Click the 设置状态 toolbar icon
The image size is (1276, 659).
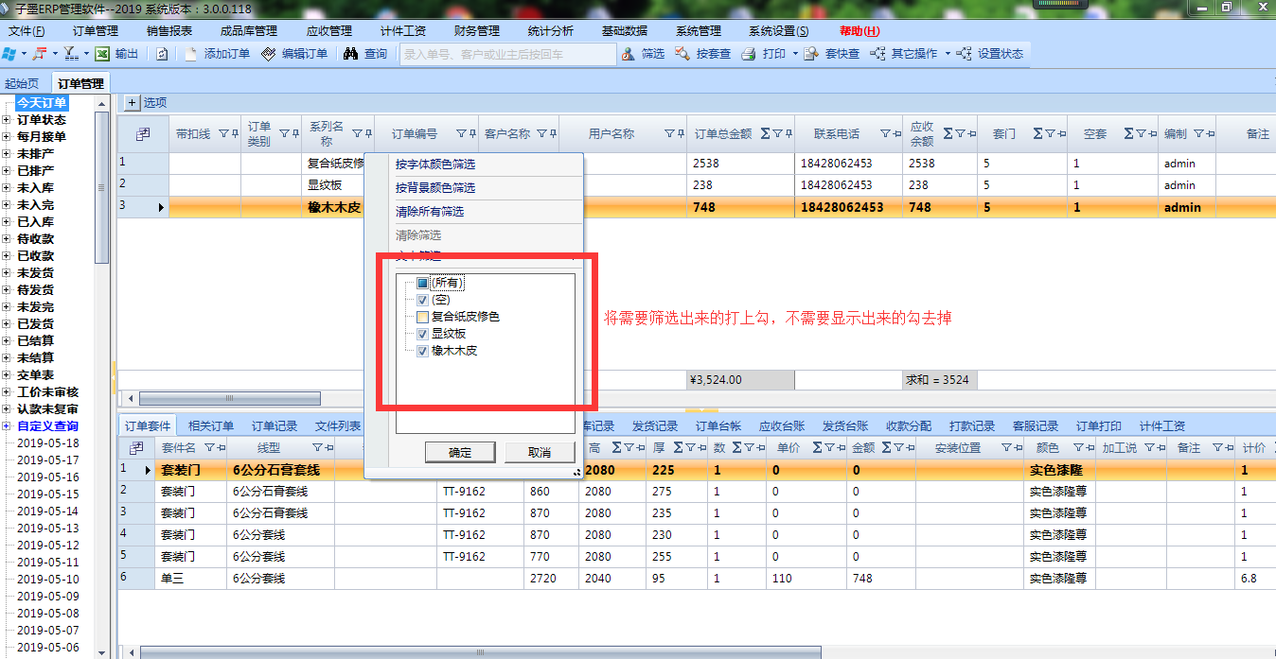pos(965,54)
